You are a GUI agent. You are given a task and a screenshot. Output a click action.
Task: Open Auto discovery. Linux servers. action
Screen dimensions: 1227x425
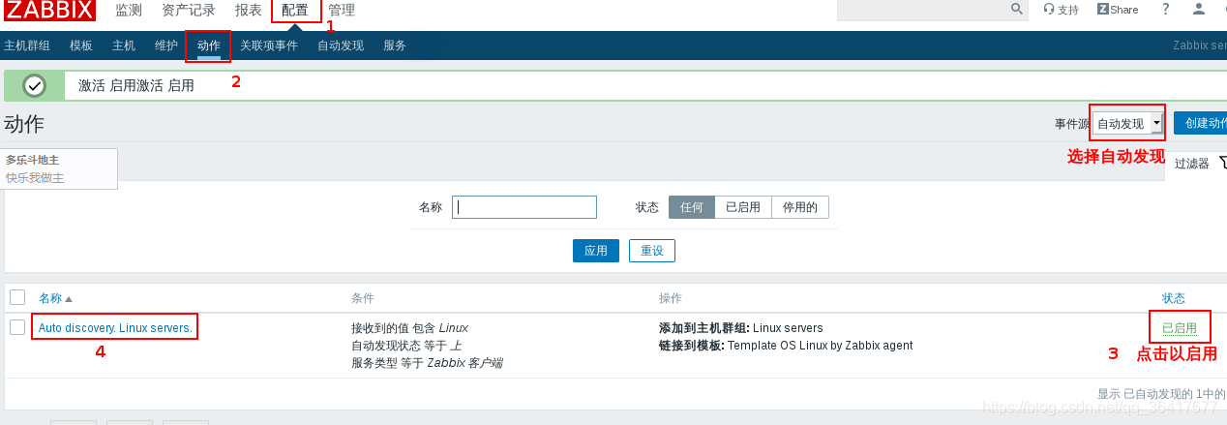115,328
